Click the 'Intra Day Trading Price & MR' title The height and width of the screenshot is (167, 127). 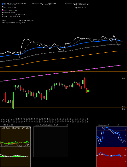pos(47,125)
